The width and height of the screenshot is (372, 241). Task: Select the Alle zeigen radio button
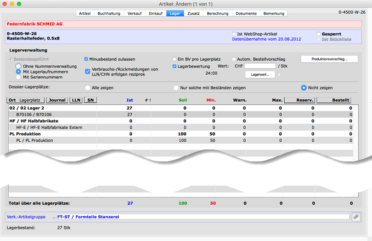(x=88, y=87)
